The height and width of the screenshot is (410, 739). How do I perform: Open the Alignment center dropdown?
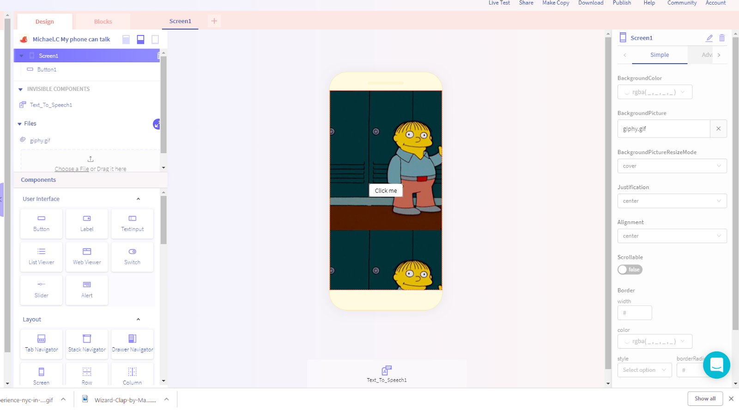pos(672,236)
